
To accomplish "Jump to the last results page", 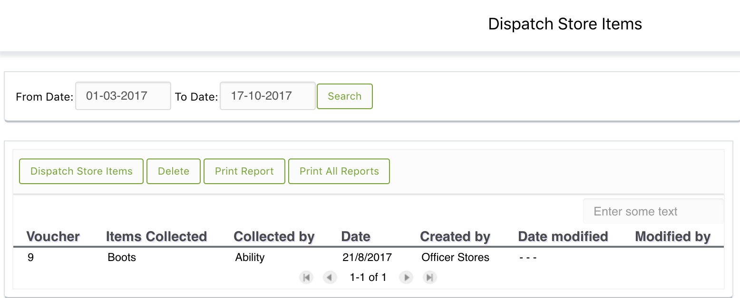I will tap(429, 278).
